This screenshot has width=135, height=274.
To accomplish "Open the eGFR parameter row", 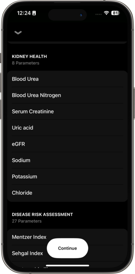I will pyautogui.click(x=67, y=144).
